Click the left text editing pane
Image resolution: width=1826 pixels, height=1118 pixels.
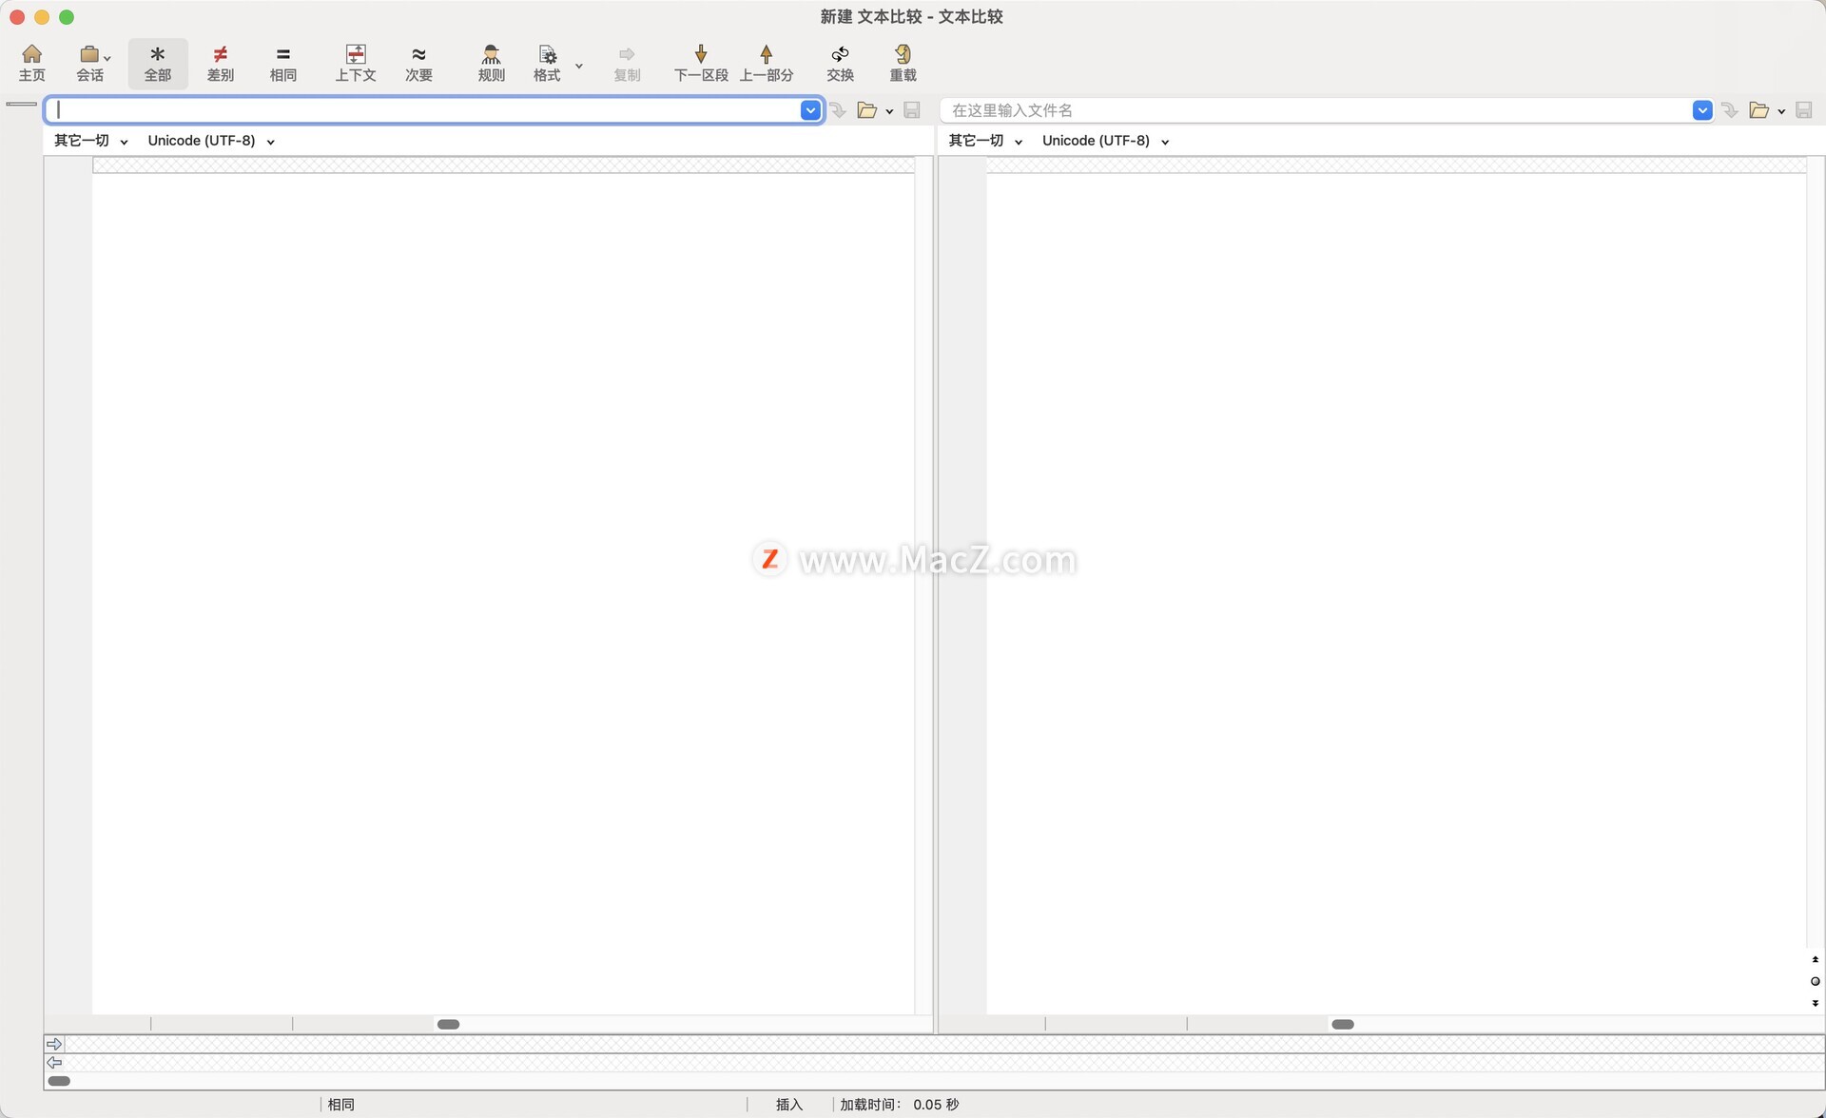503,593
